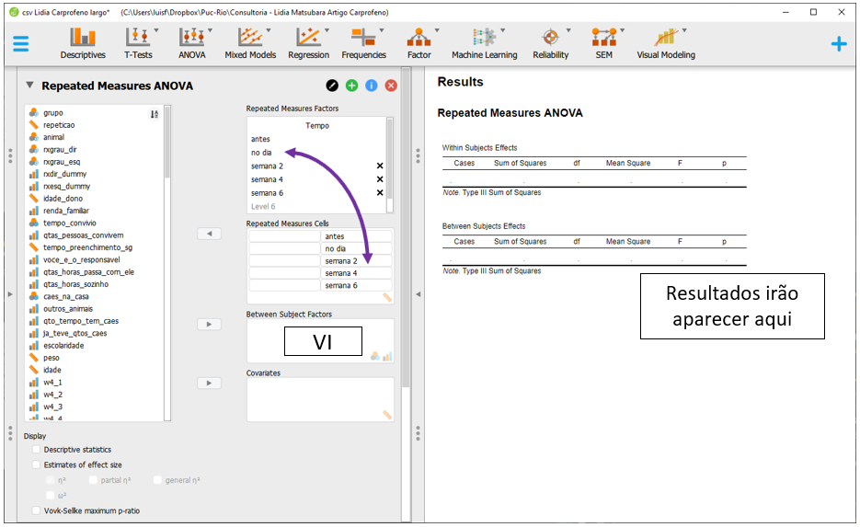
Task: Open the ANOVA dropdown menu
Action: point(192,42)
